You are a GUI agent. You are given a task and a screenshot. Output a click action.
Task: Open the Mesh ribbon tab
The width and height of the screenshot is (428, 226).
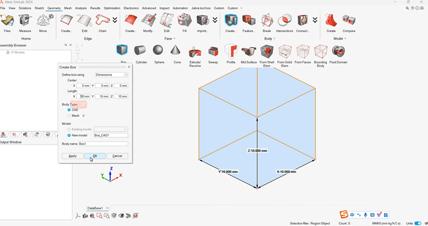[68, 8]
